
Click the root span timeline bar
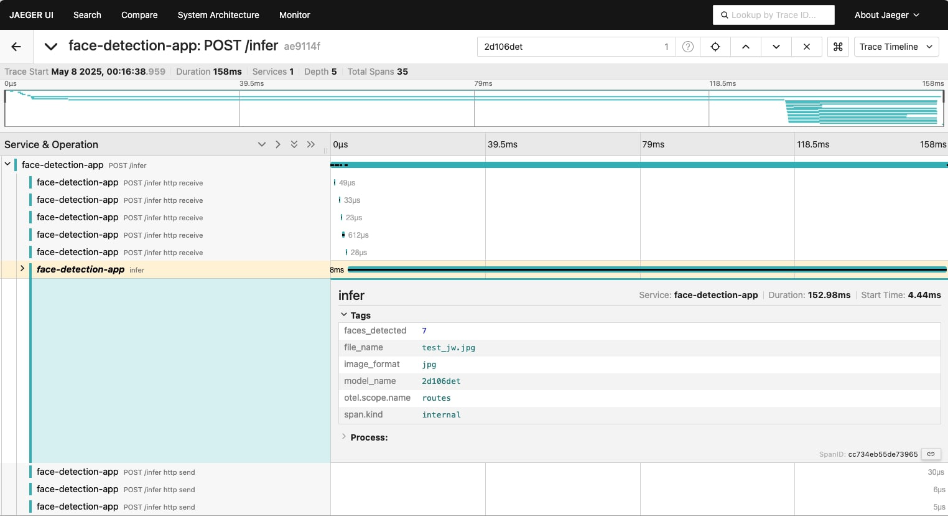[x=639, y=165]
